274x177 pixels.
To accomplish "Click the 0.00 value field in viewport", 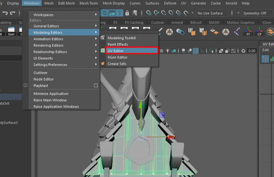I will coord(252,51).
